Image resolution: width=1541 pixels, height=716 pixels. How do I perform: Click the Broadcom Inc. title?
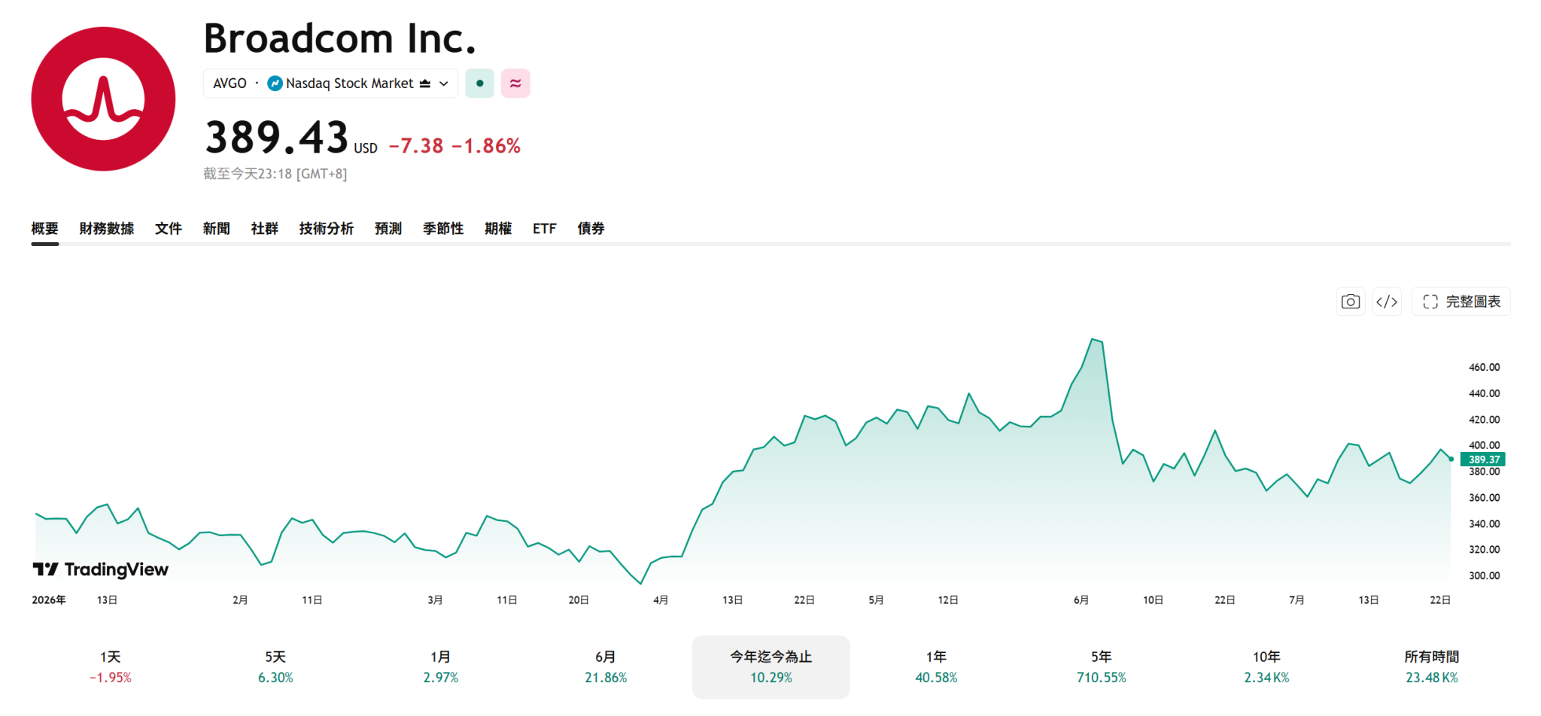[340, 38]
